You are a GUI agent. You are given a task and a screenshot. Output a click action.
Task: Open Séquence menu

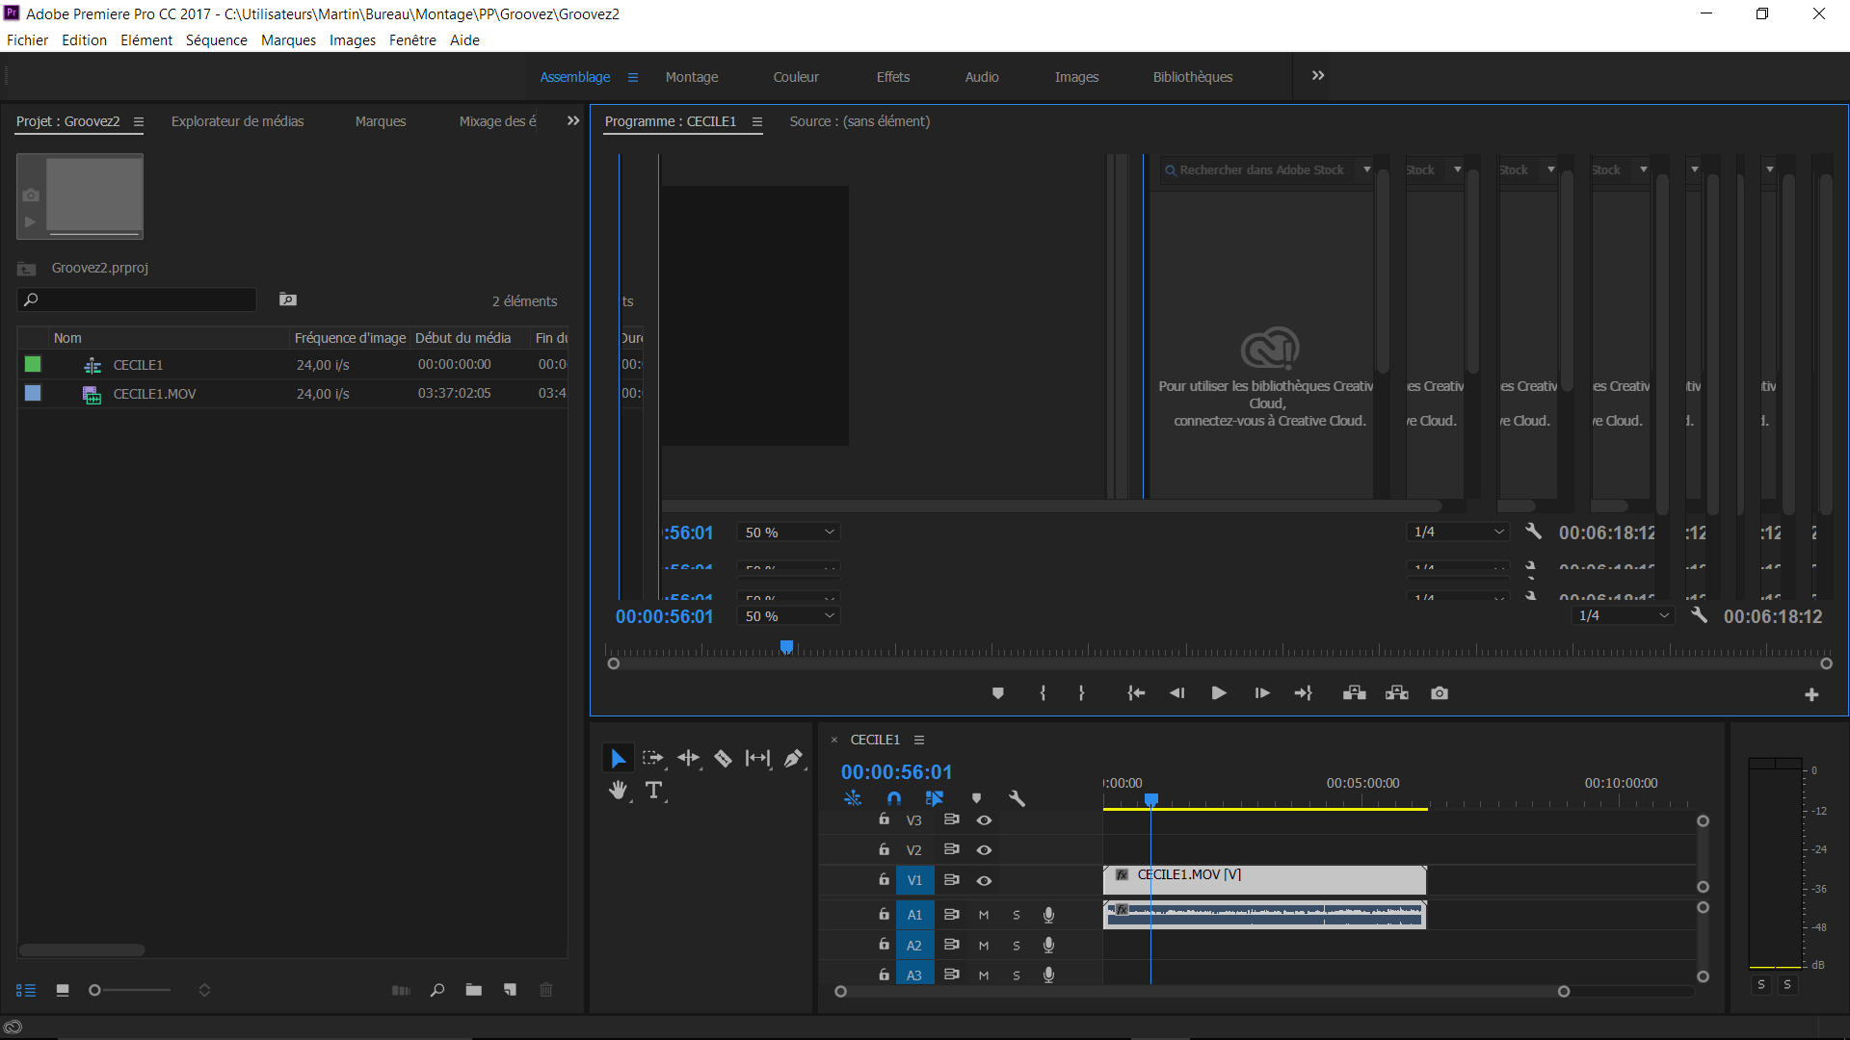pyautogui.click(x=216, y=40)
